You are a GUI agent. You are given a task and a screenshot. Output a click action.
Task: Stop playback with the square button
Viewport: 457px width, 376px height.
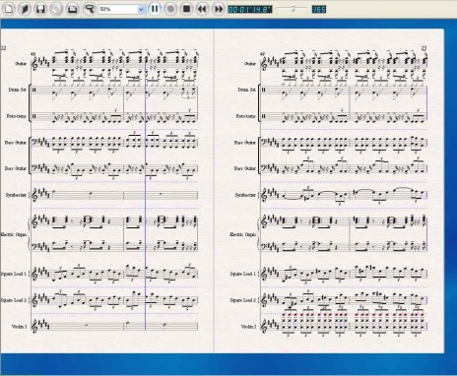pos(186,9)
